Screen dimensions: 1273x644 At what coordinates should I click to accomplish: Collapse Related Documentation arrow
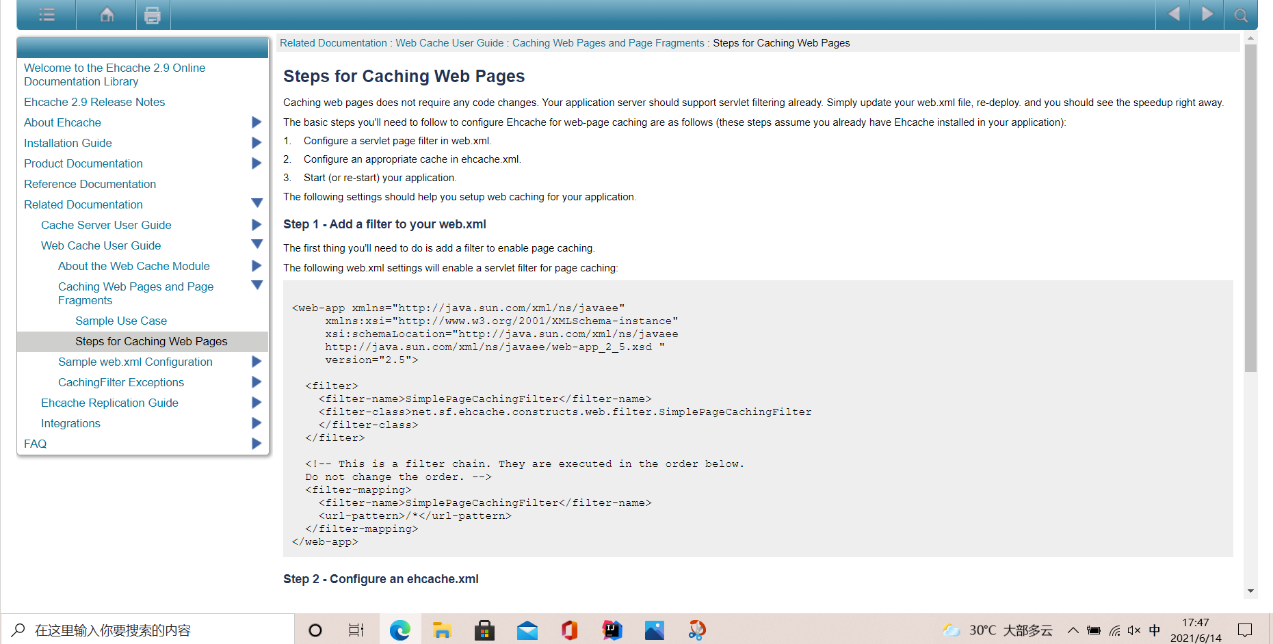click(257, 203)
